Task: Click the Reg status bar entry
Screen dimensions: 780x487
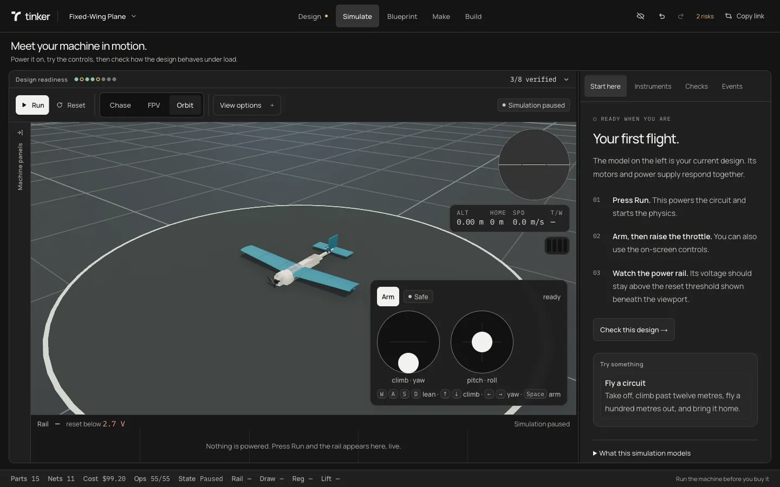Action: [x=303, y=479]
